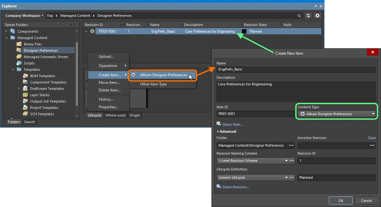Open the Operations submenu
This screenshot has width=381, height=207.
(x=109, y=66)
